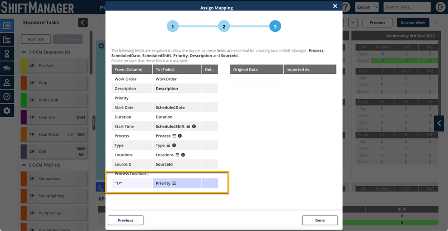Screen dimensions: 448x231
Task: Click the logout icon in header
Action: (x=440, y=7)
